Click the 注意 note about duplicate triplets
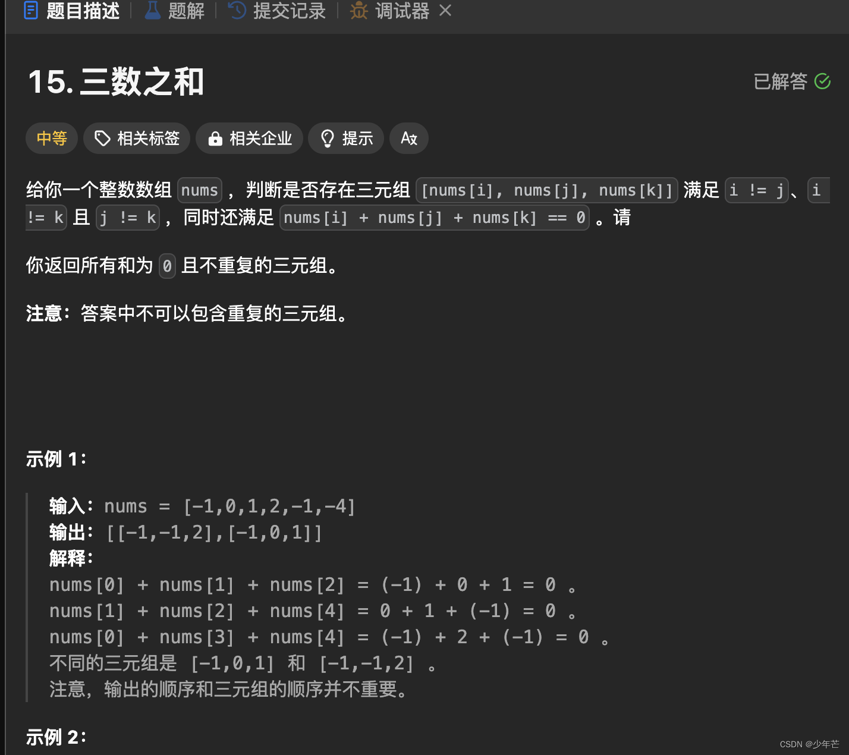Screen dimensions: 849x755 coord(187,313)
